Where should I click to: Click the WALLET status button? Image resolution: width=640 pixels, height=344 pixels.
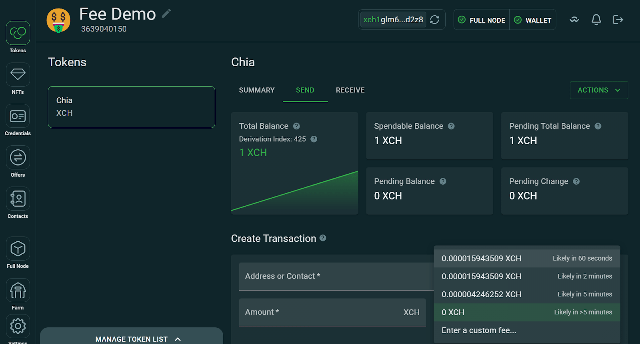[533, 20]
